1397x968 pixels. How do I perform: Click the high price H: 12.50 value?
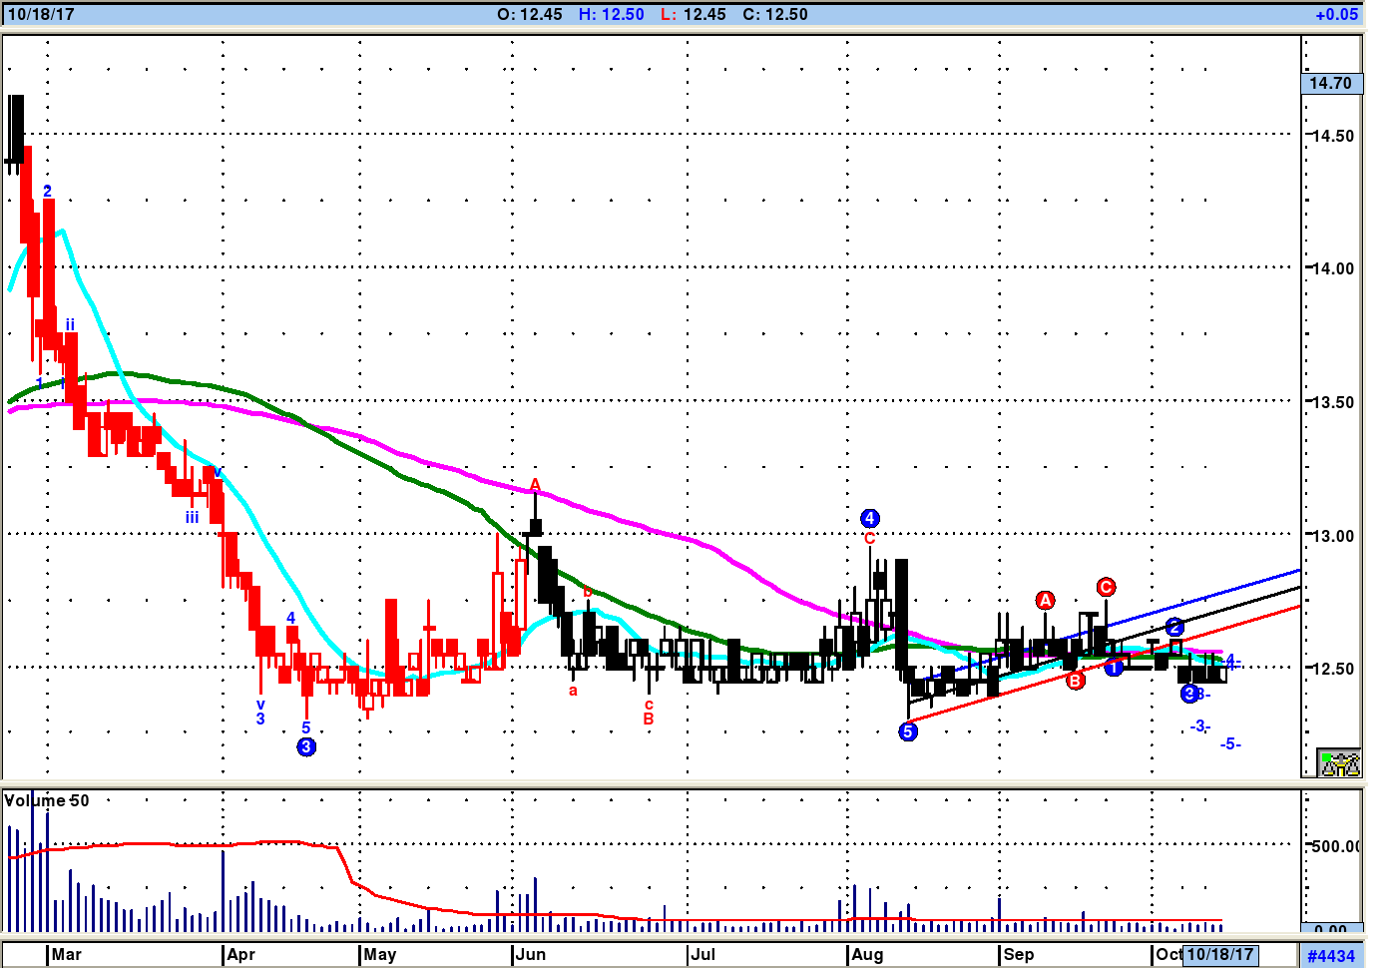(x=612, y=14)
